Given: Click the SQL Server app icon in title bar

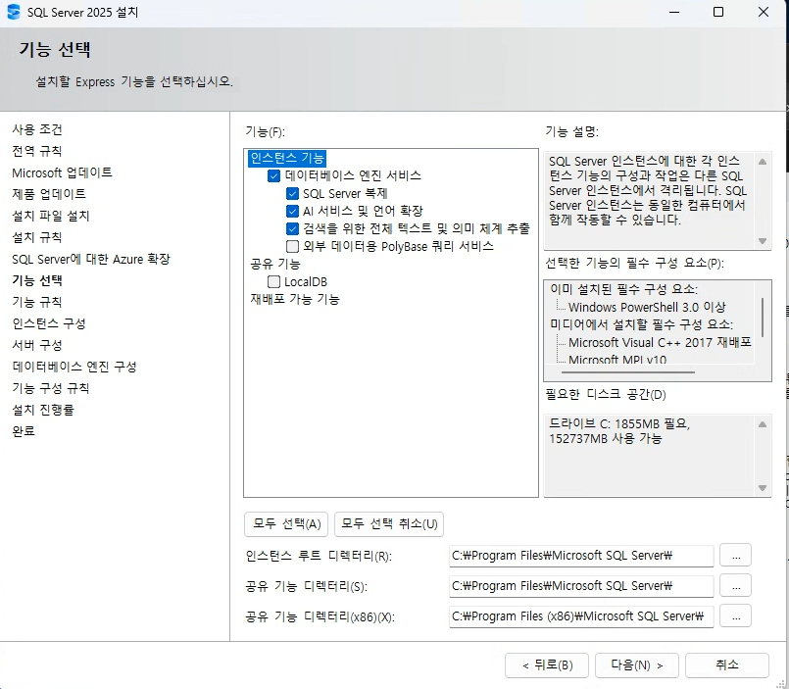Looking at the screenshot, I should pyautogui.click(x=14, y=12).
